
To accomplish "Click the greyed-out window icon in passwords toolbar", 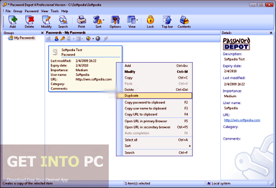I will [78, 39].
